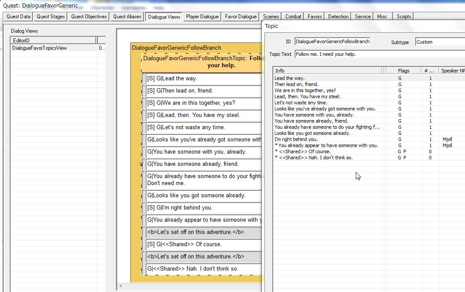Click the Mjoll speaker cell for 'I'm right behind you.'
This screenshot has width=465, height=292.
click(x=447, y=140)
